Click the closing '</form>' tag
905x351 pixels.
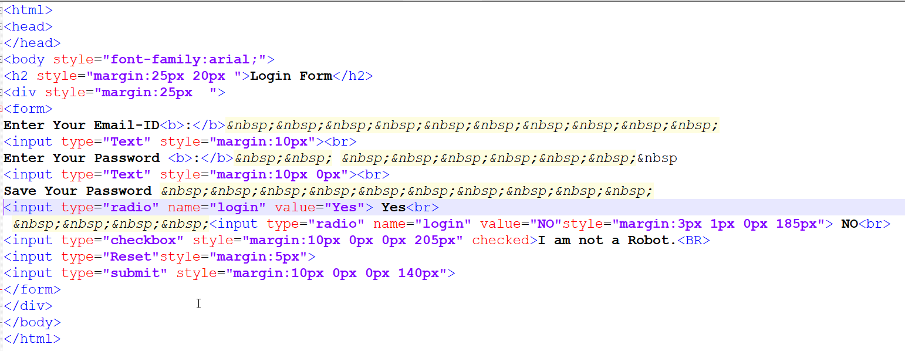32,289
